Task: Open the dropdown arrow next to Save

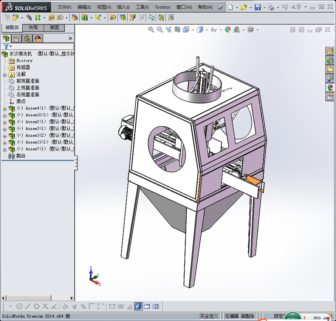Action: click(x=264, y=8)
